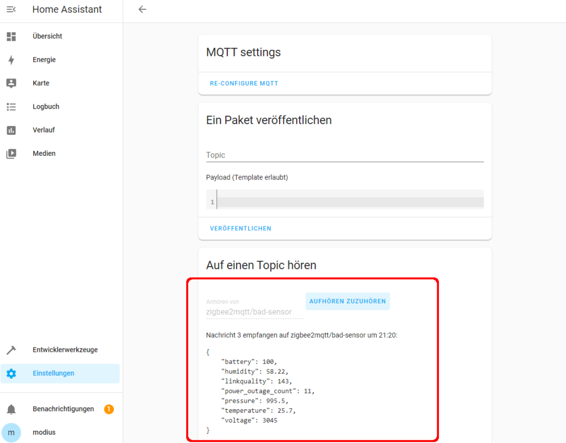Viewport: 566px width, 443px height.
Task: Open the Verlauf menu item
Action: click(x=60, y=130)
